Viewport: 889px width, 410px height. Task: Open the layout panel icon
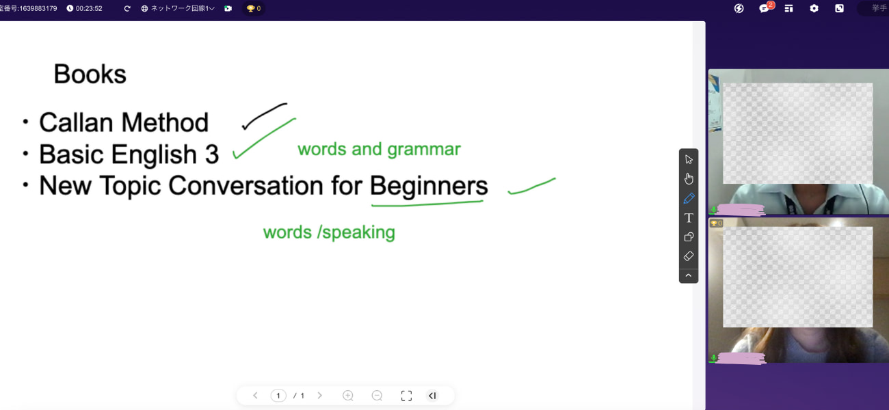coord(788,9)
